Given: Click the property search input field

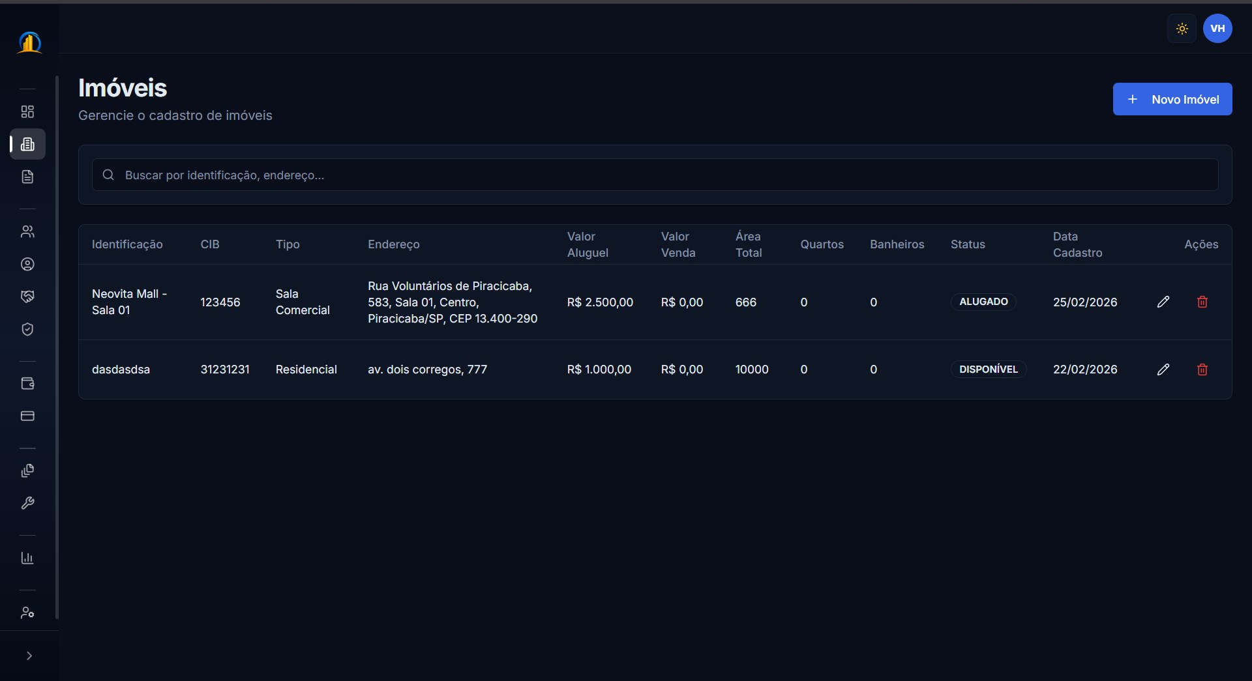Looking at the screenshot, I should pos(655,175).
